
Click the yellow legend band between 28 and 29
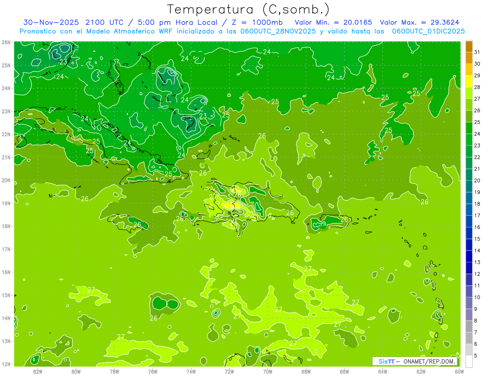(469, 81)
